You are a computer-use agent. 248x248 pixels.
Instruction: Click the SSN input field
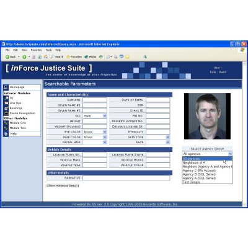[x=158, y=105]
